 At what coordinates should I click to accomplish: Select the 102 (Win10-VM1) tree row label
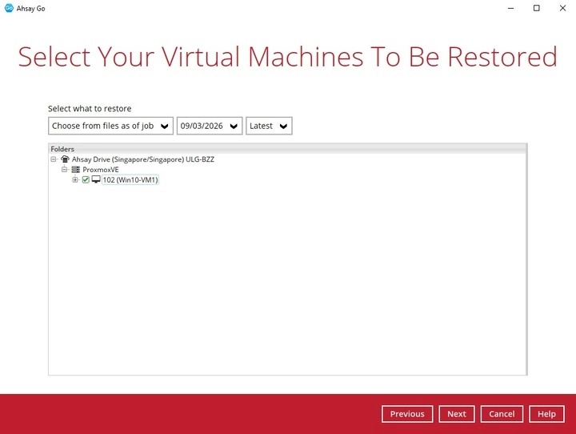[x=130, y=180]
